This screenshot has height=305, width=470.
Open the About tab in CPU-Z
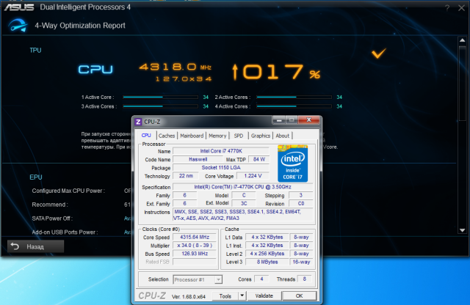pyautogui.click(x=282, y=136)
